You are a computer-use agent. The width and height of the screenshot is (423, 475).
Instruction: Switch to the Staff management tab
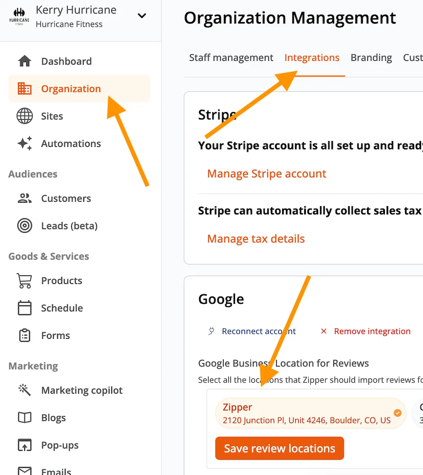coord(231,58)
